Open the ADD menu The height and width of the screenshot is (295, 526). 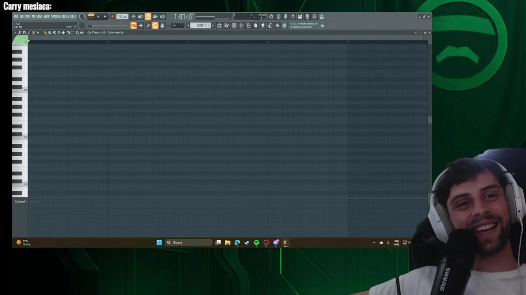[28, 16]
